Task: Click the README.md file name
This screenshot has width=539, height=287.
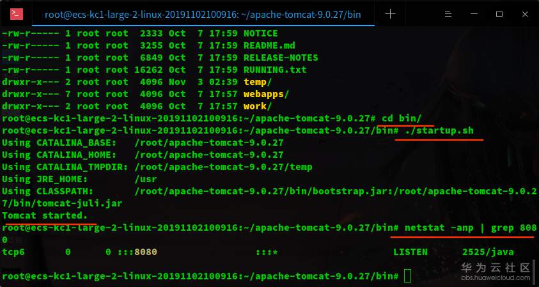Action: tap(269, 45)
